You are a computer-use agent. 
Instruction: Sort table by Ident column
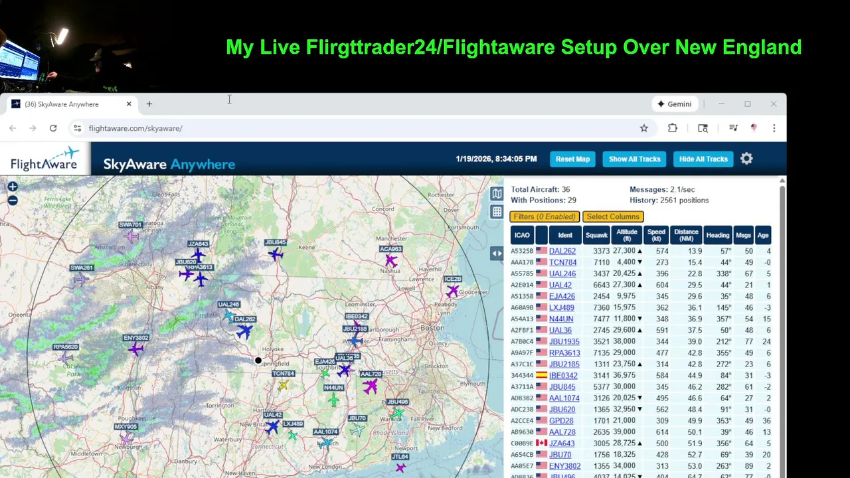pyautogui.click(x=565, y=235)
